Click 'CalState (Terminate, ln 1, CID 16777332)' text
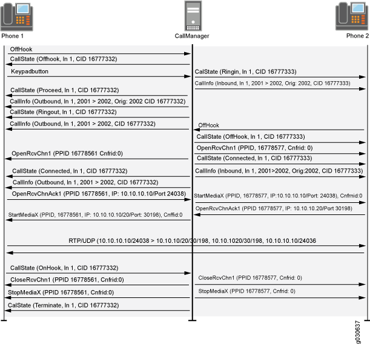Viewport: 370px width, 344px height. (63, 305)
